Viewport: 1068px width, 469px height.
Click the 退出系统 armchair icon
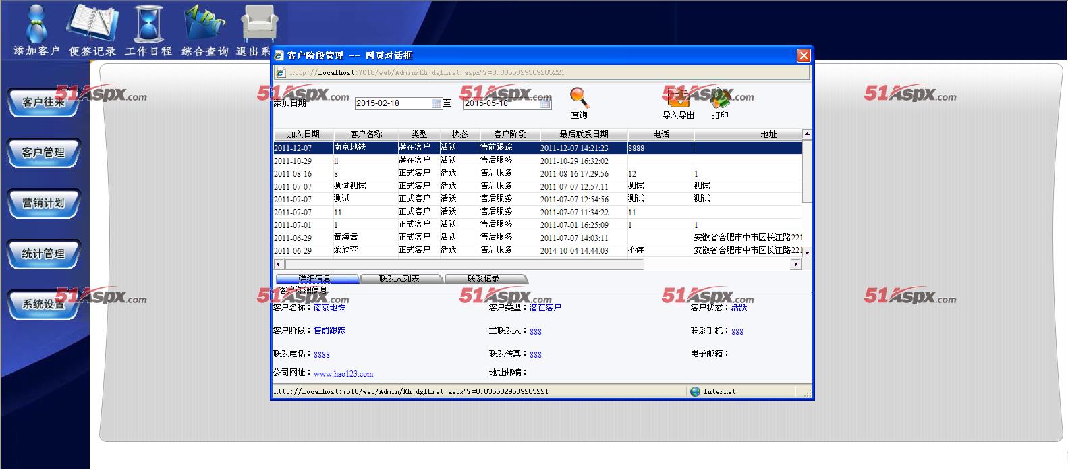260,24
